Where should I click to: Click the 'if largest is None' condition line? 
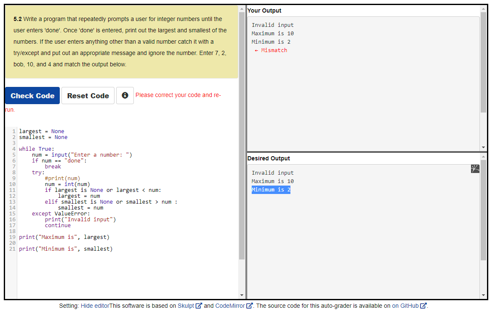103,190
